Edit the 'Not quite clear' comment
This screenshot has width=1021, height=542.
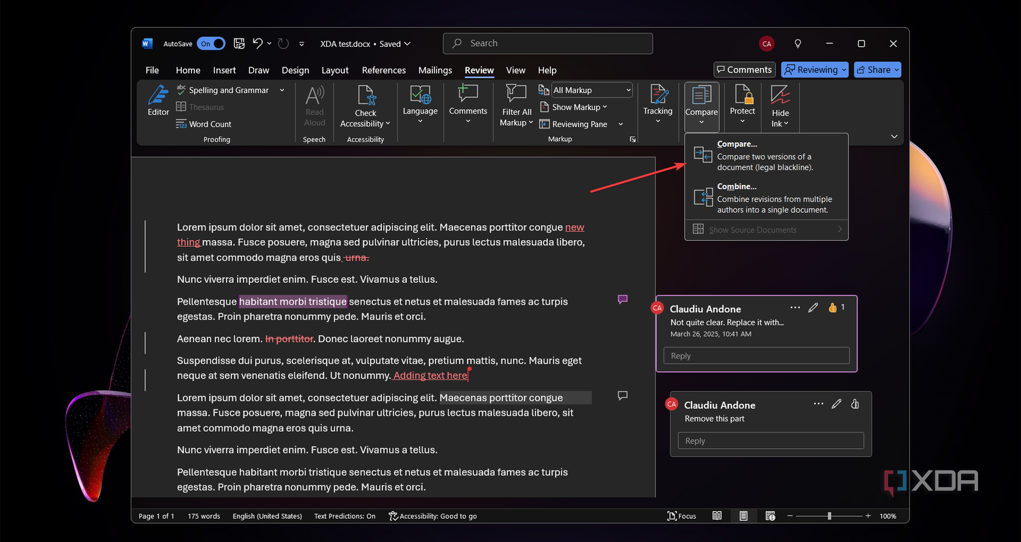tap(813, 308)
